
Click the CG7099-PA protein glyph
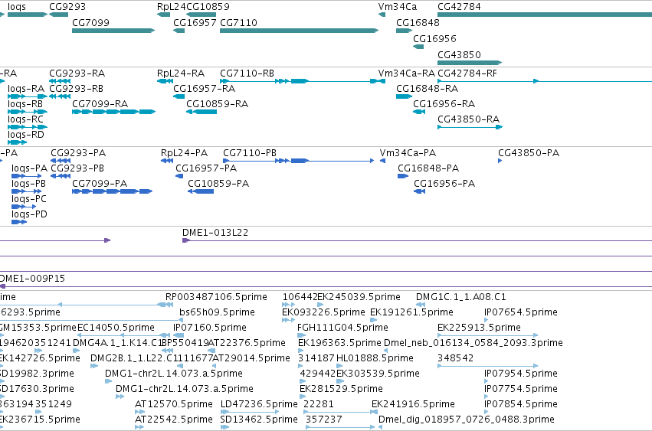point(113,191)
